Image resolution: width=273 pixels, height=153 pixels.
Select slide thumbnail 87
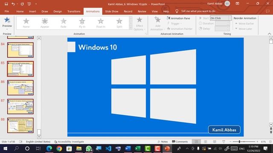tap(20, 107)
